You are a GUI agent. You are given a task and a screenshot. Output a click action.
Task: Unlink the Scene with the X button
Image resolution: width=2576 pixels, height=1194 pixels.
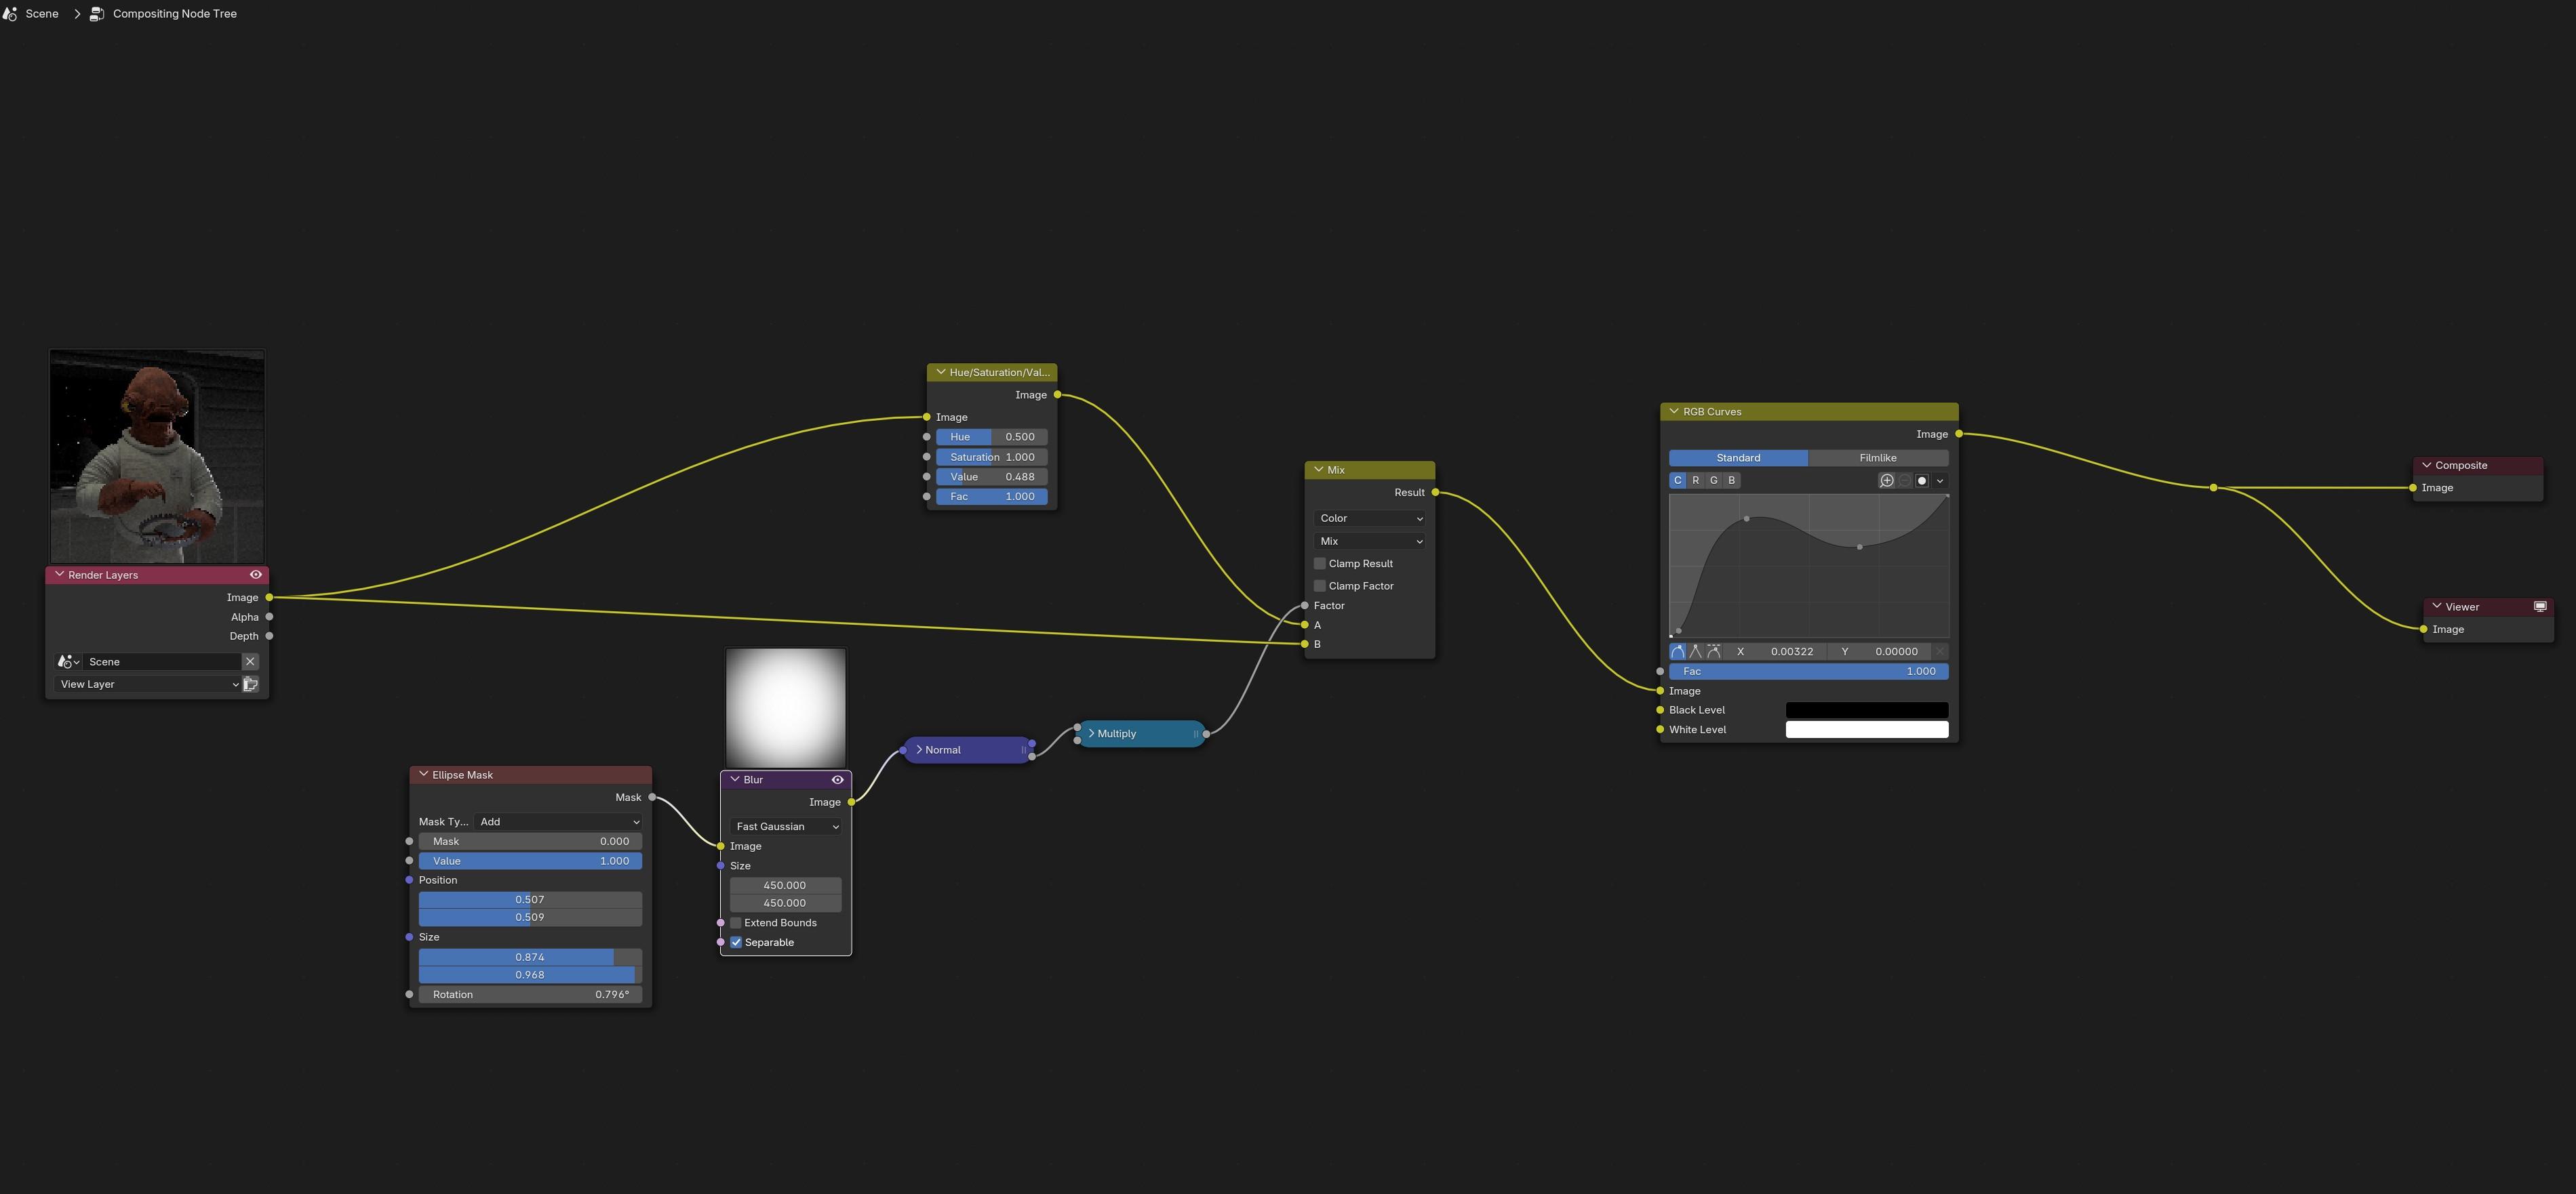coord(250,661)
